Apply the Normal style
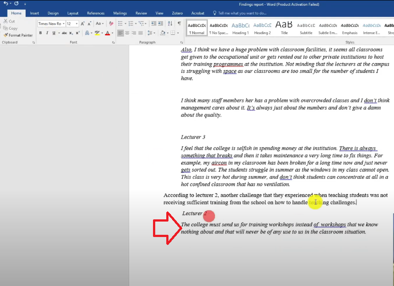This screenshot has width=394, height=286. [x=197, y=28]
